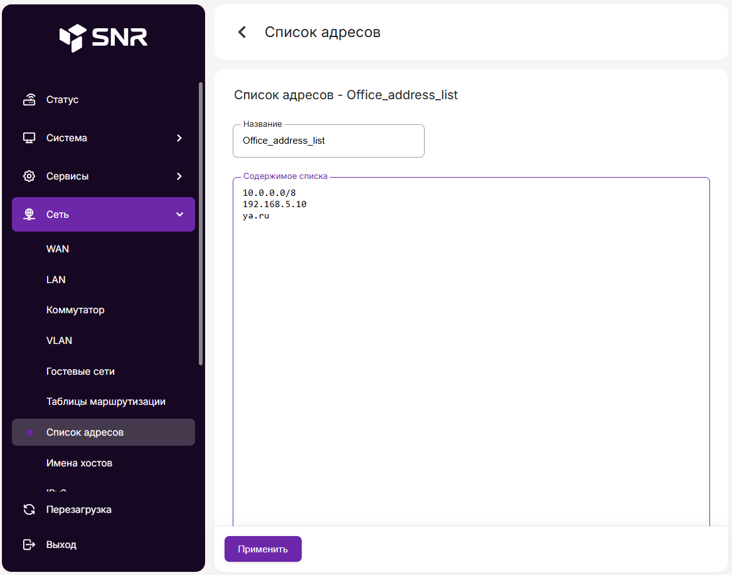This screenshot has width=732, height=575.
Task: Click the SNR logo in sidebar
Action: pos(103,38)
